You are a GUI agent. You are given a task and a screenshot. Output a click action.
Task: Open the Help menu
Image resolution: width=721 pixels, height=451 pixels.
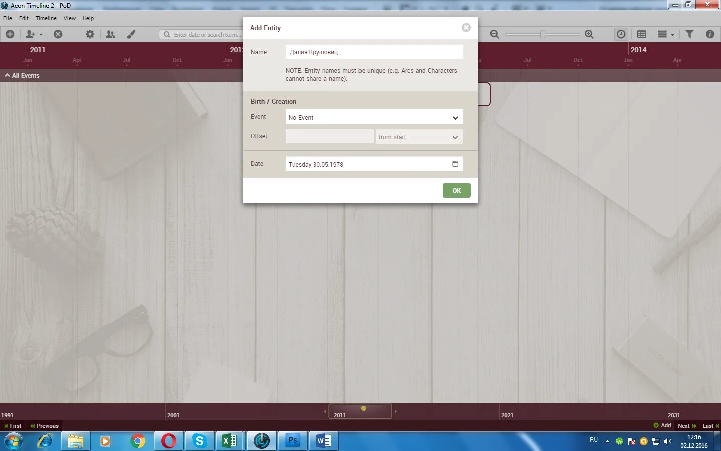88,18
